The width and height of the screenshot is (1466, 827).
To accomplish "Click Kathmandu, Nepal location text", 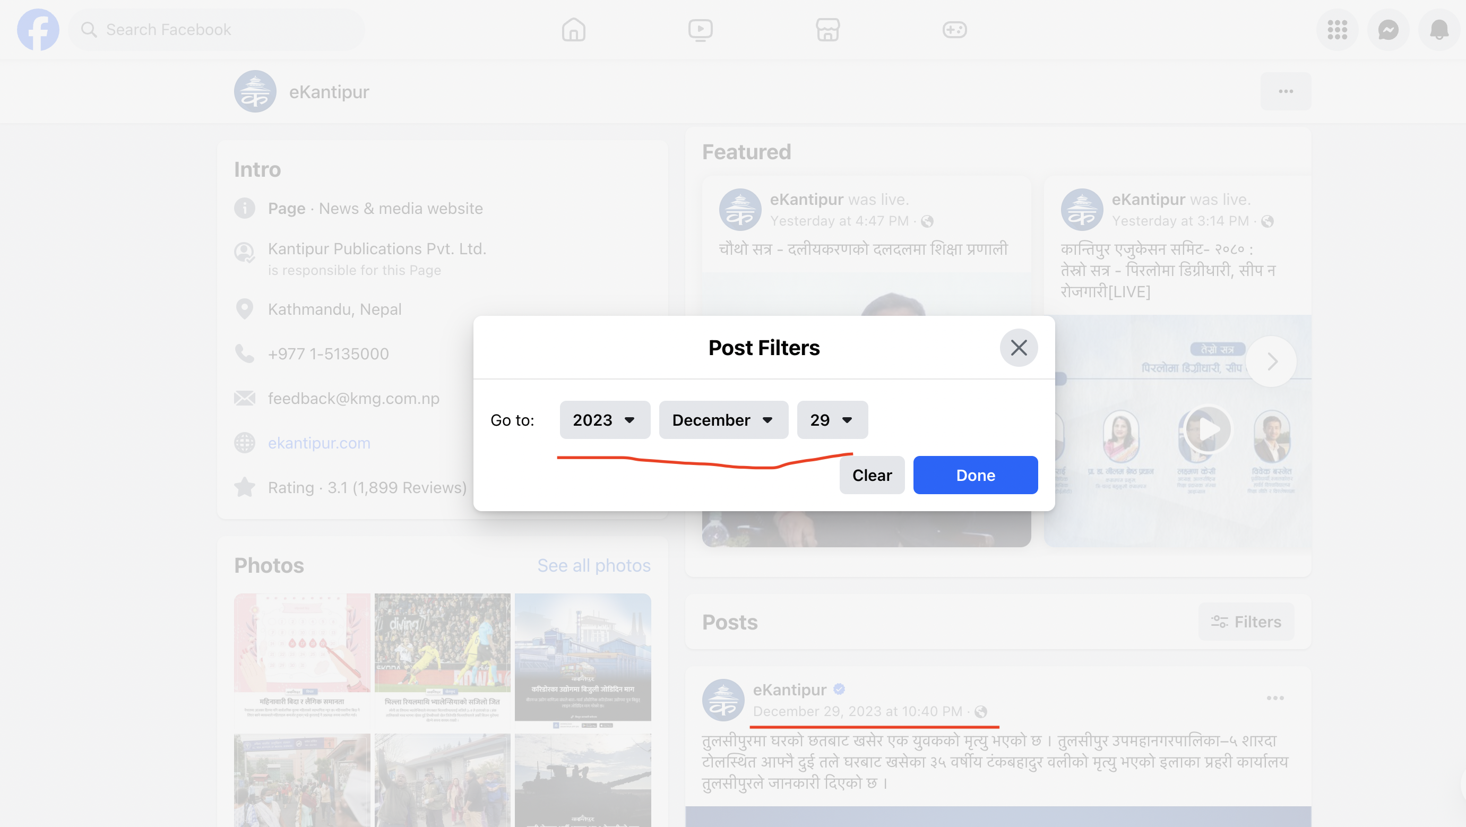I will tap(334, 309).
